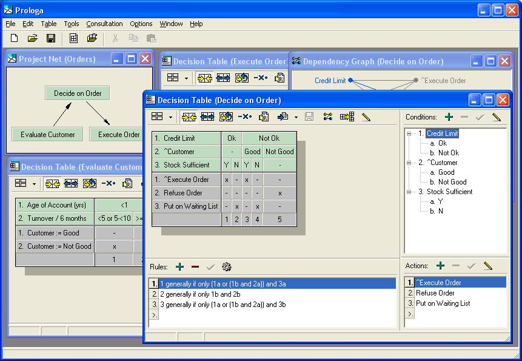
Task: Click the gear icon next to Rules
Action: (227, 266)
